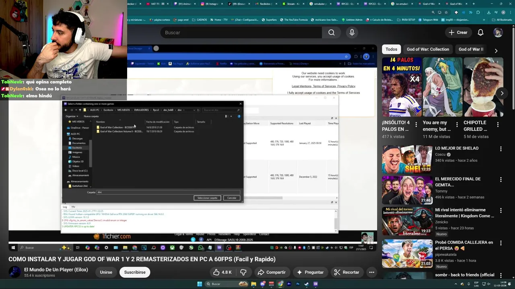Click the Crear button
The height and width of the screenshot is (289, 515).
pyautogui.click(x=458, y=33)
